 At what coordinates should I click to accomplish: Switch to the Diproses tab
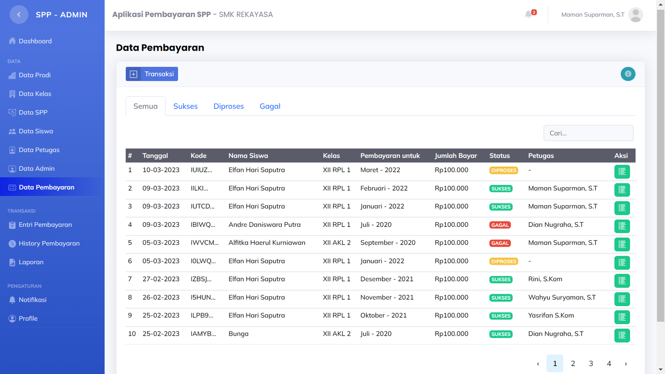tap(229, 106)
